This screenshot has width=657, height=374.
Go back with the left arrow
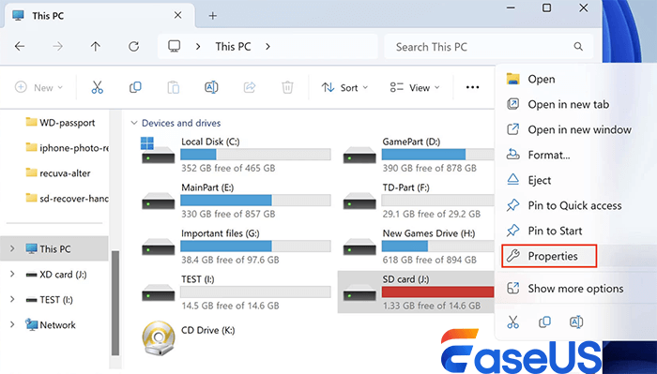pyautogui.click(x=20, y=47)
